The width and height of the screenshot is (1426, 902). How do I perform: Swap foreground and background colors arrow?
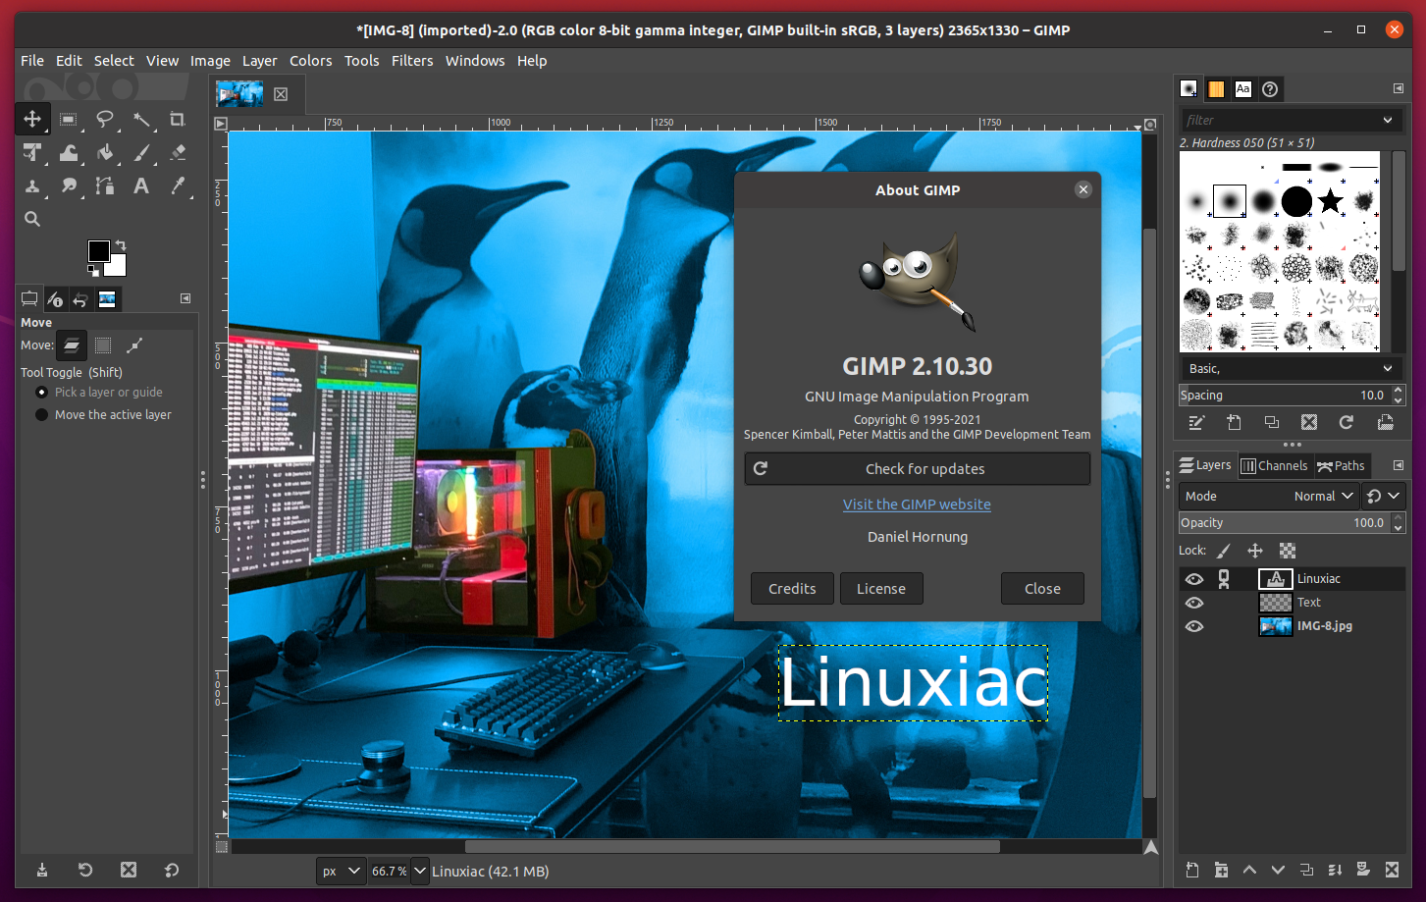click(121, 244)
